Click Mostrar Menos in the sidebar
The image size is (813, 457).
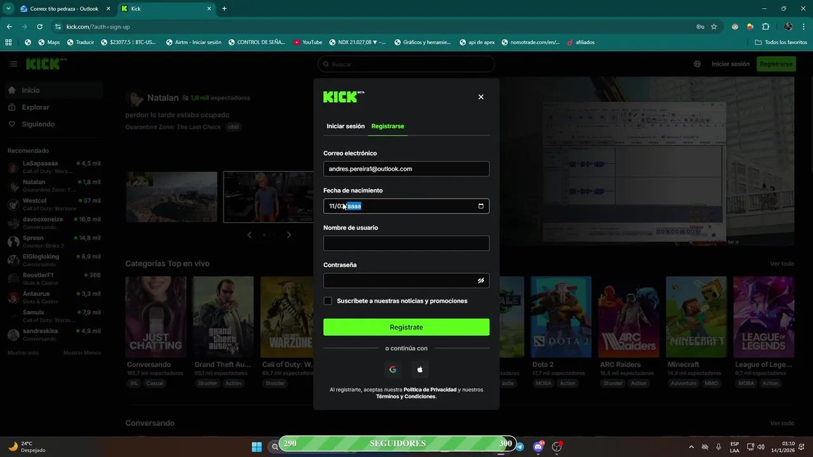coord(82,353)
